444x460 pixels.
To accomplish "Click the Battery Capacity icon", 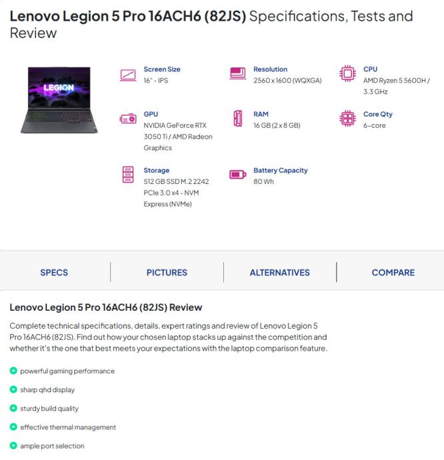I will pyautogui.click(x=237, y=176).
